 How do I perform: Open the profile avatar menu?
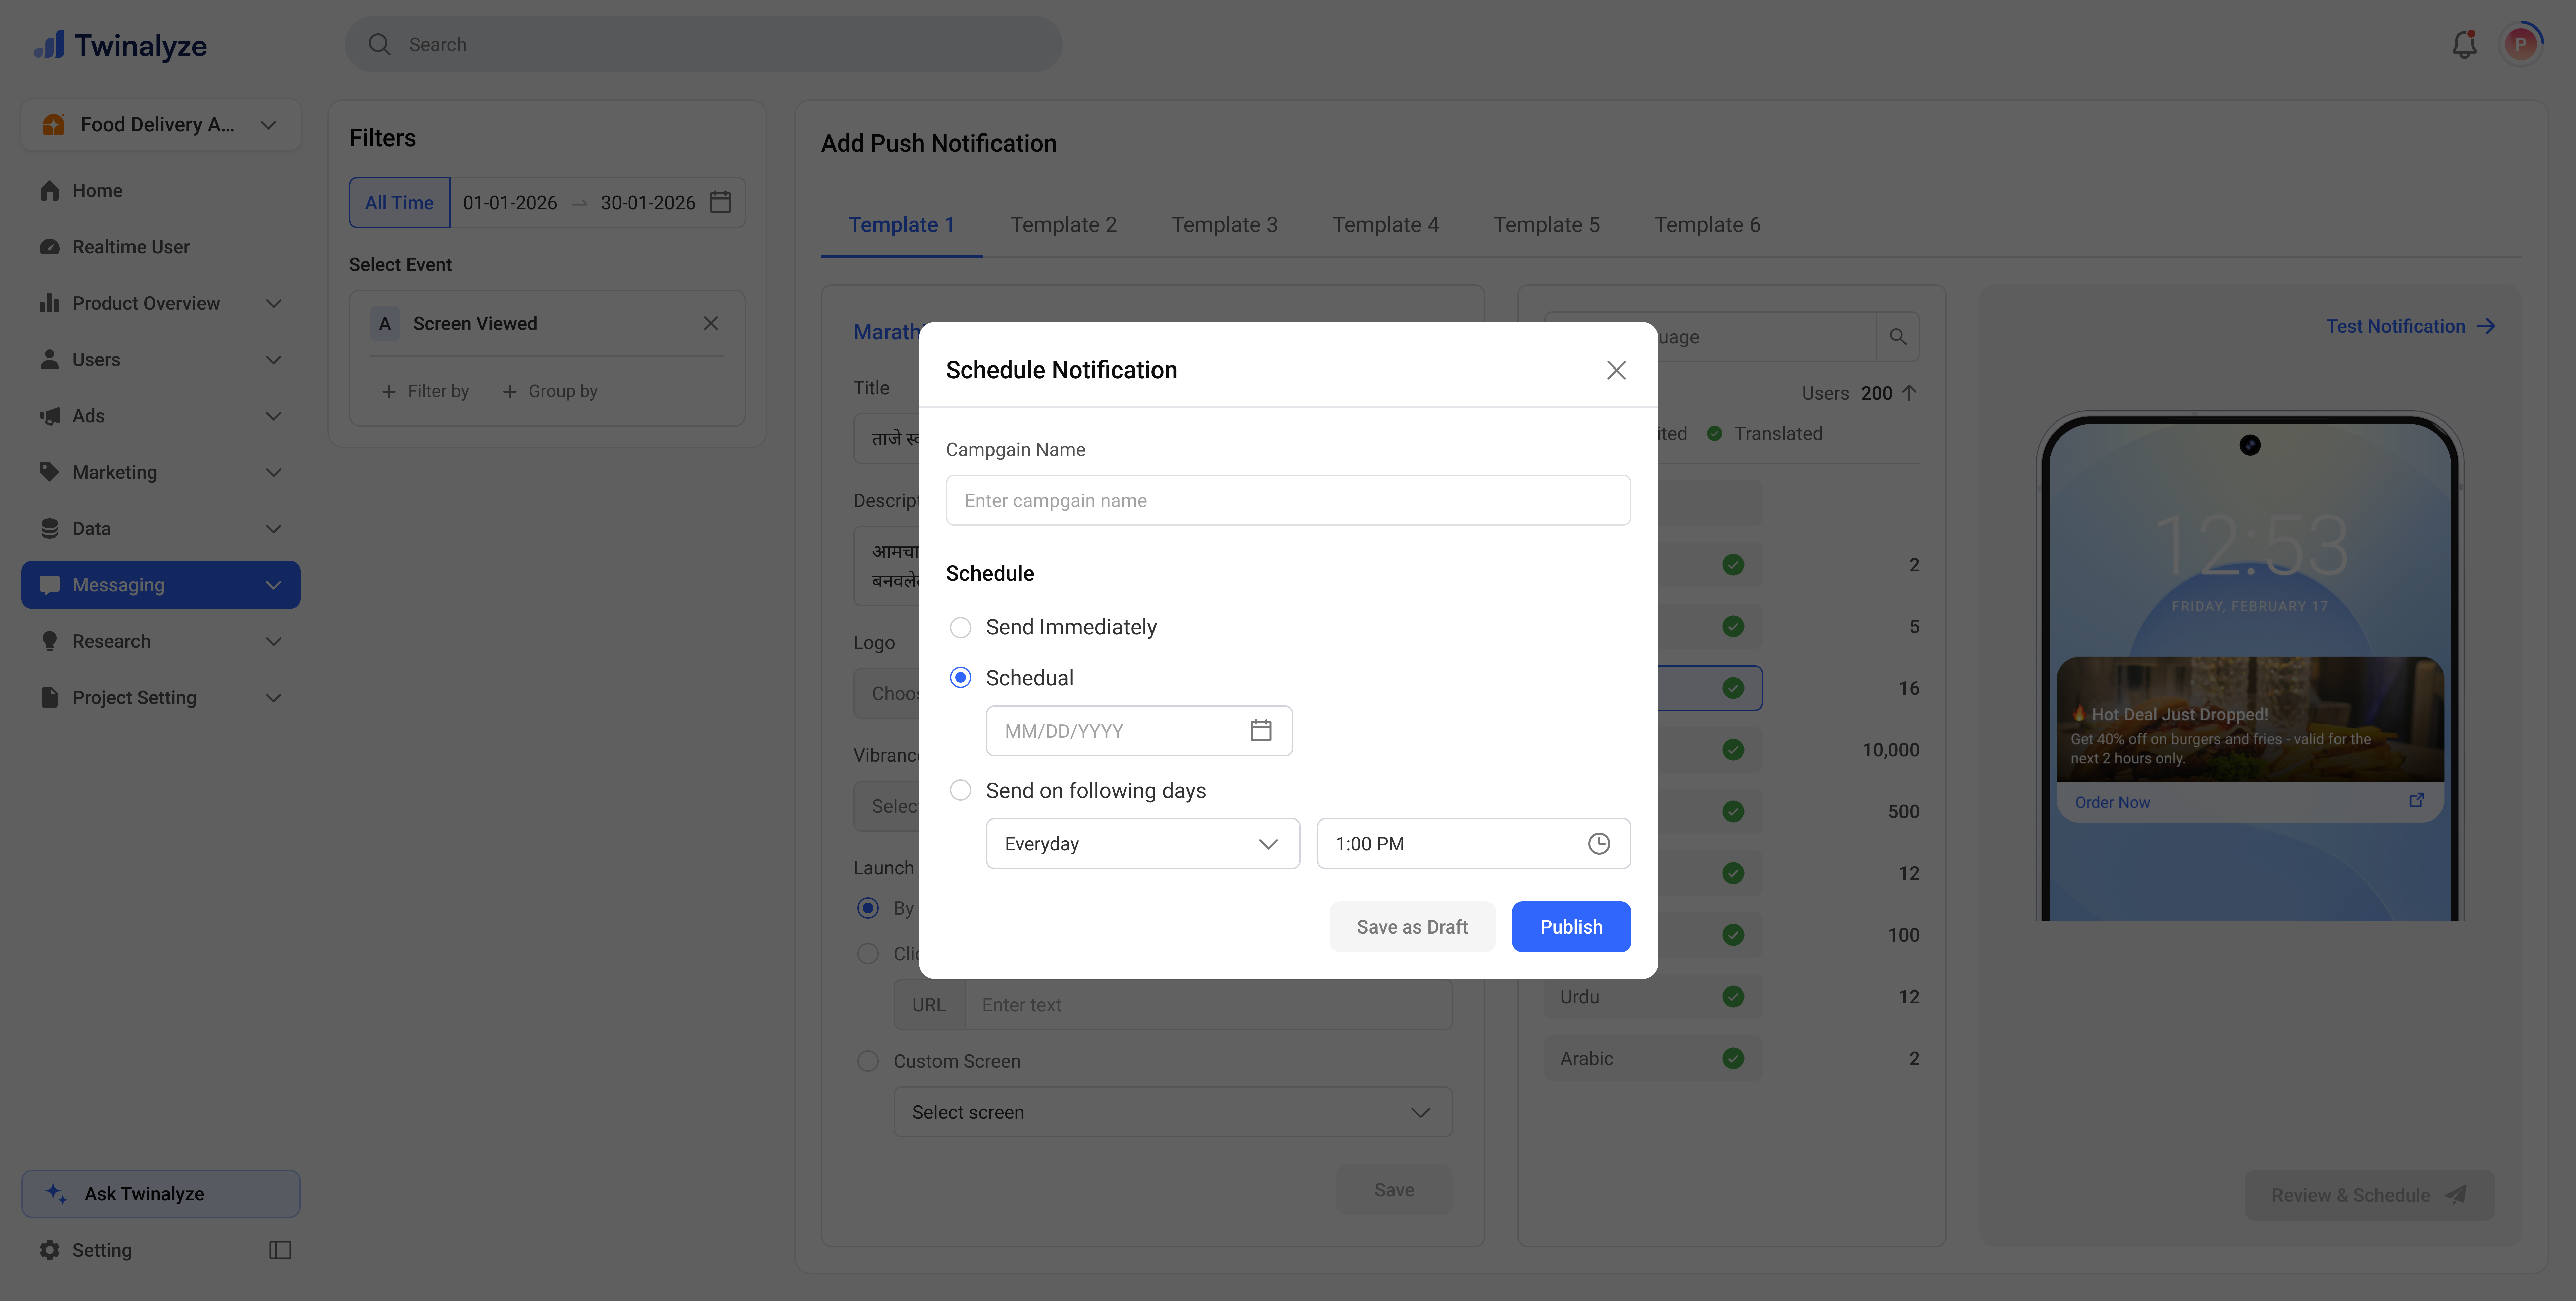tap(2521, 44)
